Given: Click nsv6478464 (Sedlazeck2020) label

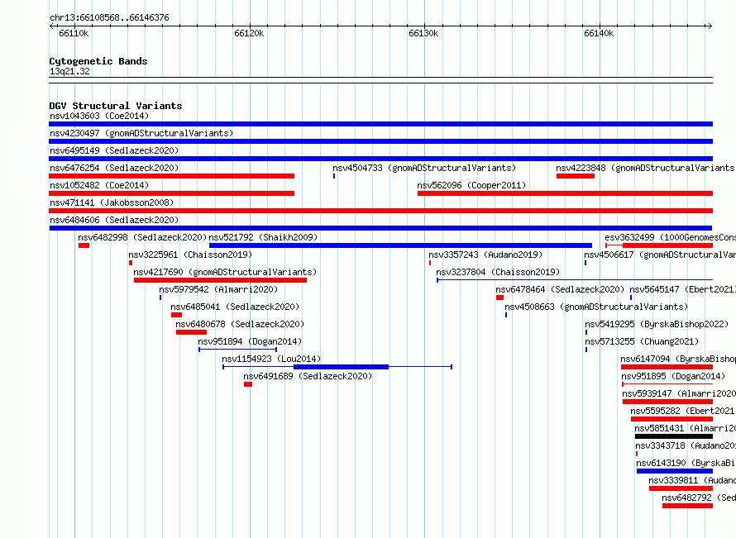Looking at the screenshot, I should tap(560, 289).
